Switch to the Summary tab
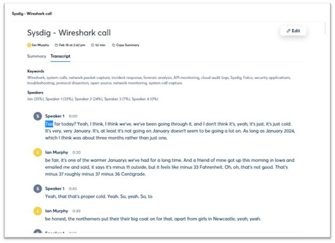This screenshot has width=335, height=243. click(x=36, y=56)
